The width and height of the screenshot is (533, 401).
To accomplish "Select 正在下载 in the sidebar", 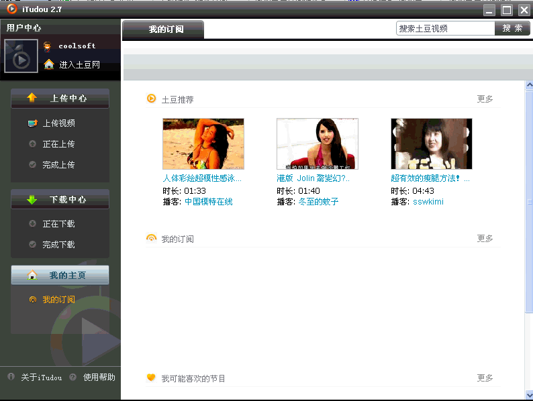I will coord(59,224).
